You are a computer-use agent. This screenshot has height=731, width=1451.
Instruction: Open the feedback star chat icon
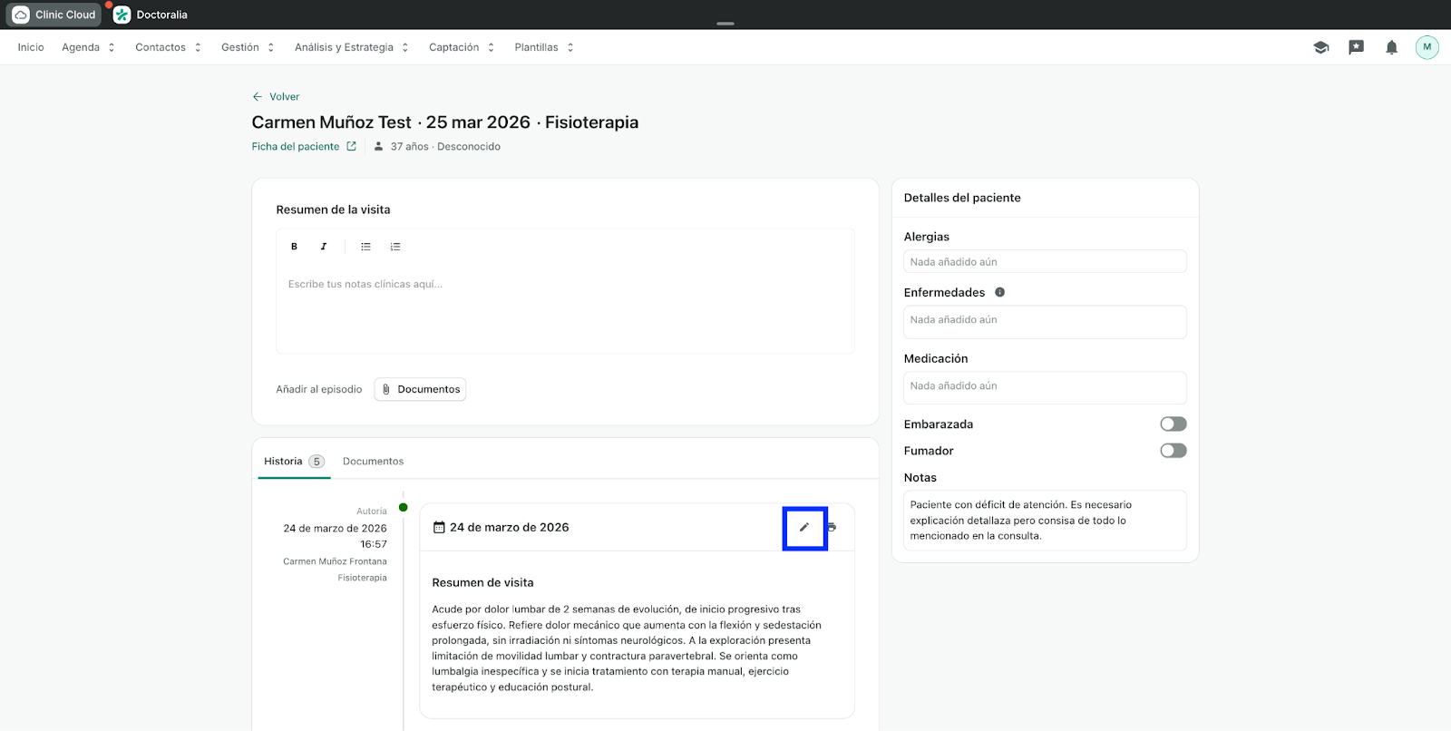[x=1356, y=47]
